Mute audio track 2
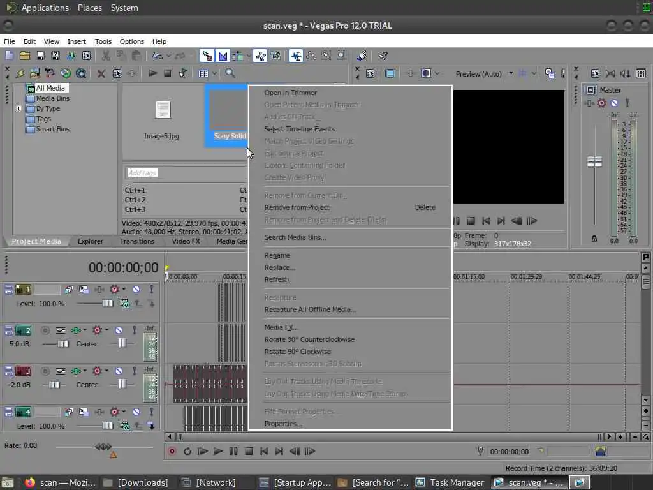This screenshot has height=490, width=653. 119,330
